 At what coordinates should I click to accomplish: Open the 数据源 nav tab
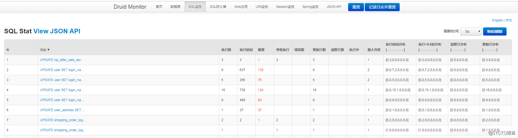pos(175,7)
